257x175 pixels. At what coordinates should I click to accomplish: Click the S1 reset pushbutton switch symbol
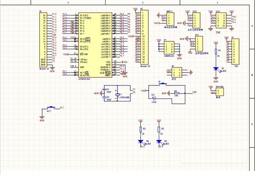163,84
